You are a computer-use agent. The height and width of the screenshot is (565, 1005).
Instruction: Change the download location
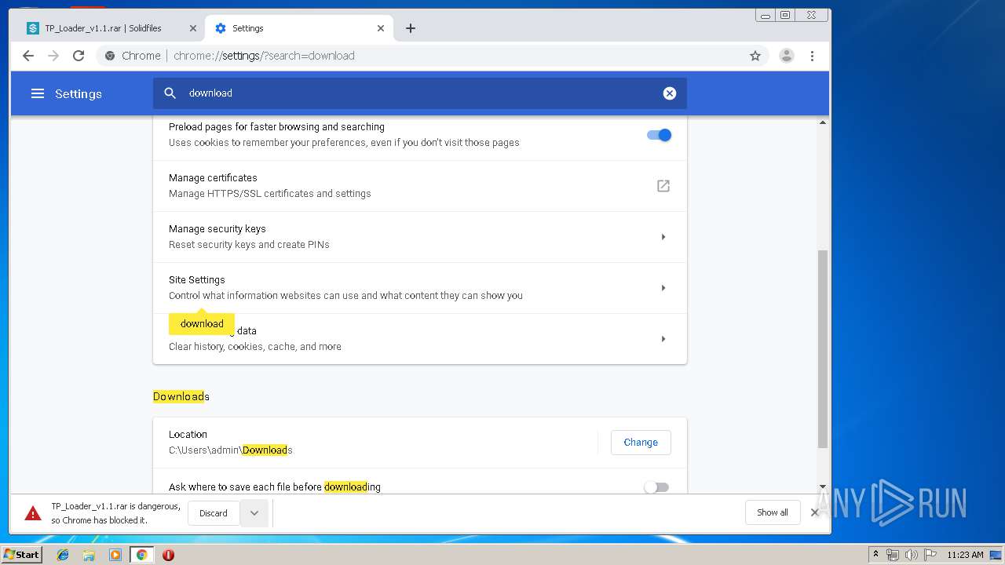[641, 443]
